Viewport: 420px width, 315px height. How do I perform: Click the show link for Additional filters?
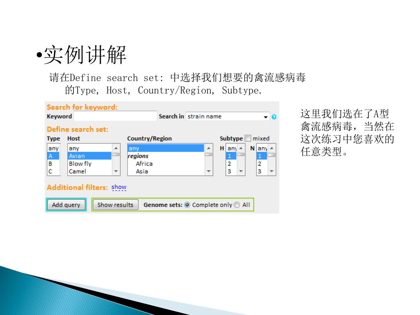119,187
